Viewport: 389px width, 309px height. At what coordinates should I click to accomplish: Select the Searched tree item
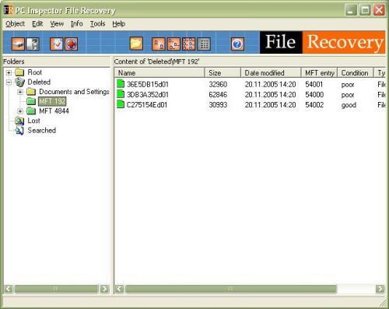point(41,130)
